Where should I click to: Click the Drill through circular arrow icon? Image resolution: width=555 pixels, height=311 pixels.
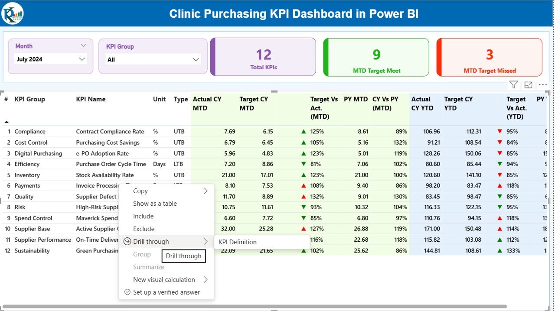(x=127, y=242)
